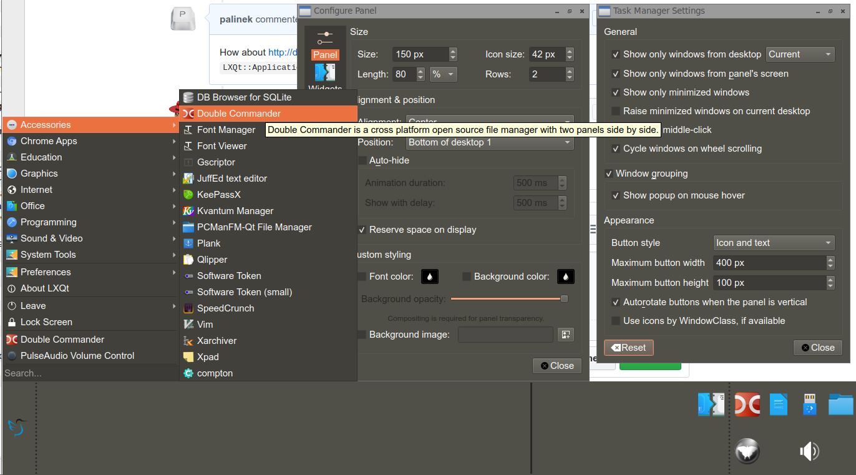The width and height of the screenshot is (856, 475).
Task: Open Double Commander from the taskbar quick launch
Action: [747, 404]
